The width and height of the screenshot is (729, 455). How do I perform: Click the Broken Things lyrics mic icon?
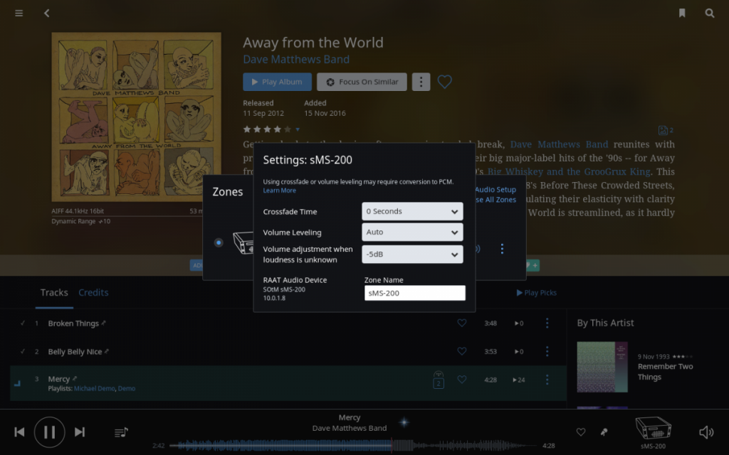[104, 323]
